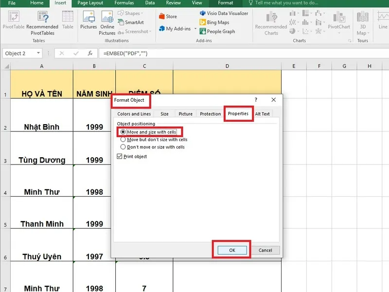Click the Select All corner triangle
This screenshot has width=389, height=292.
click(x=7, y=66)
